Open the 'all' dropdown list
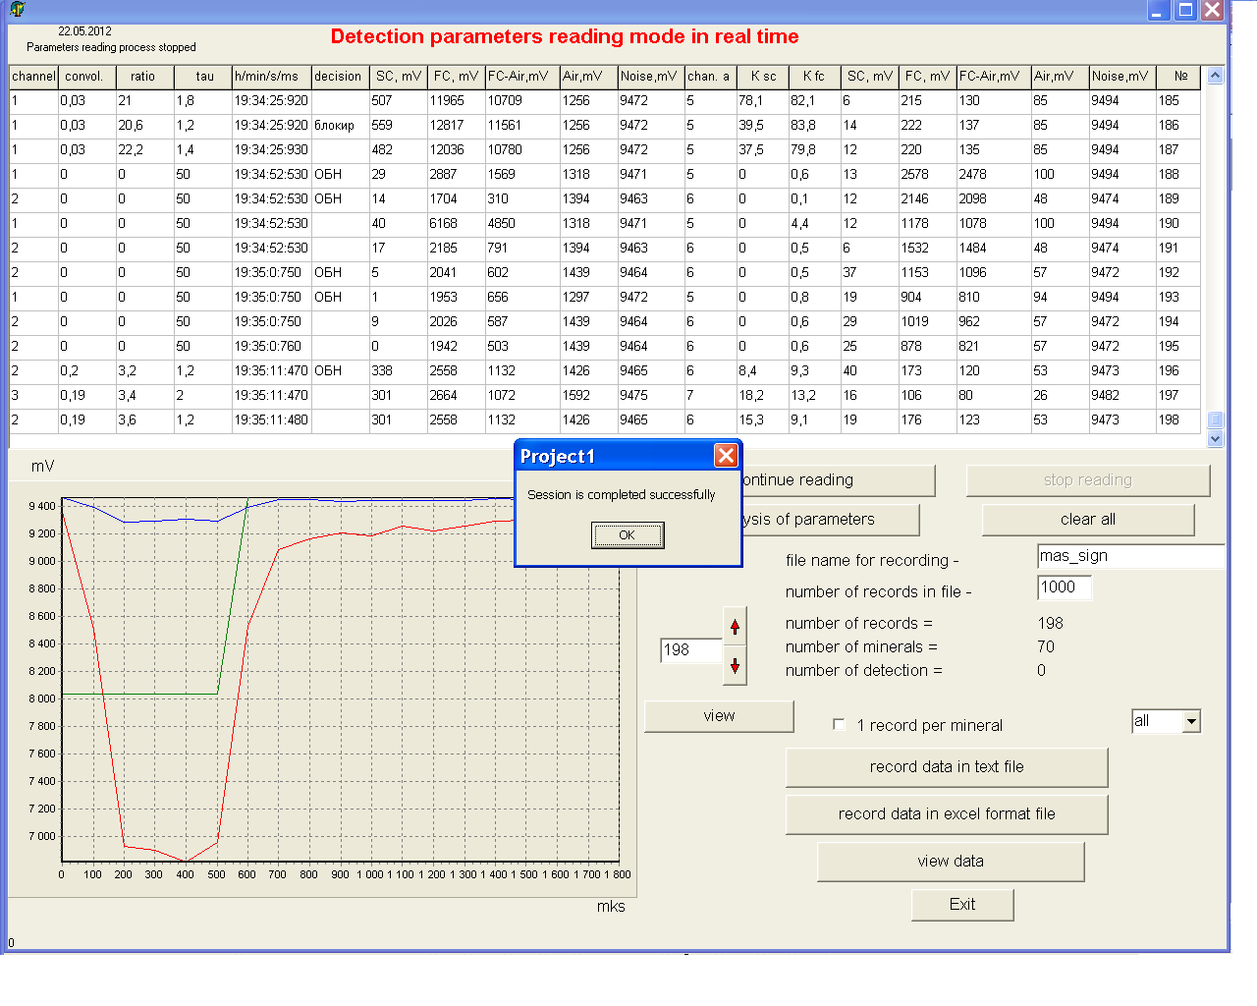 [x=1191, y=722]
